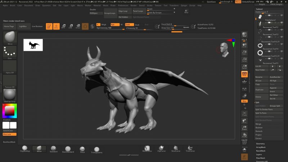The height and width of the screenshot is (162, 288).
Task: Toggle the Rgb channel button
Action: 115,24
